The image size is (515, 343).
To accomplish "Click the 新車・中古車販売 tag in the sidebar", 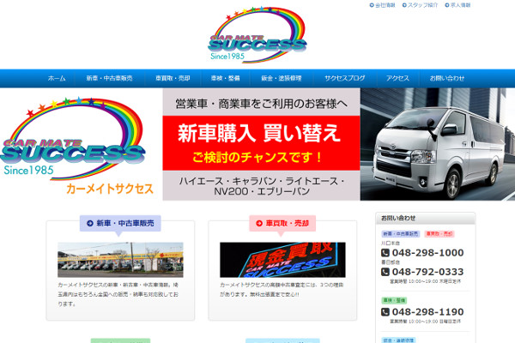I will (x=401, y=234).
